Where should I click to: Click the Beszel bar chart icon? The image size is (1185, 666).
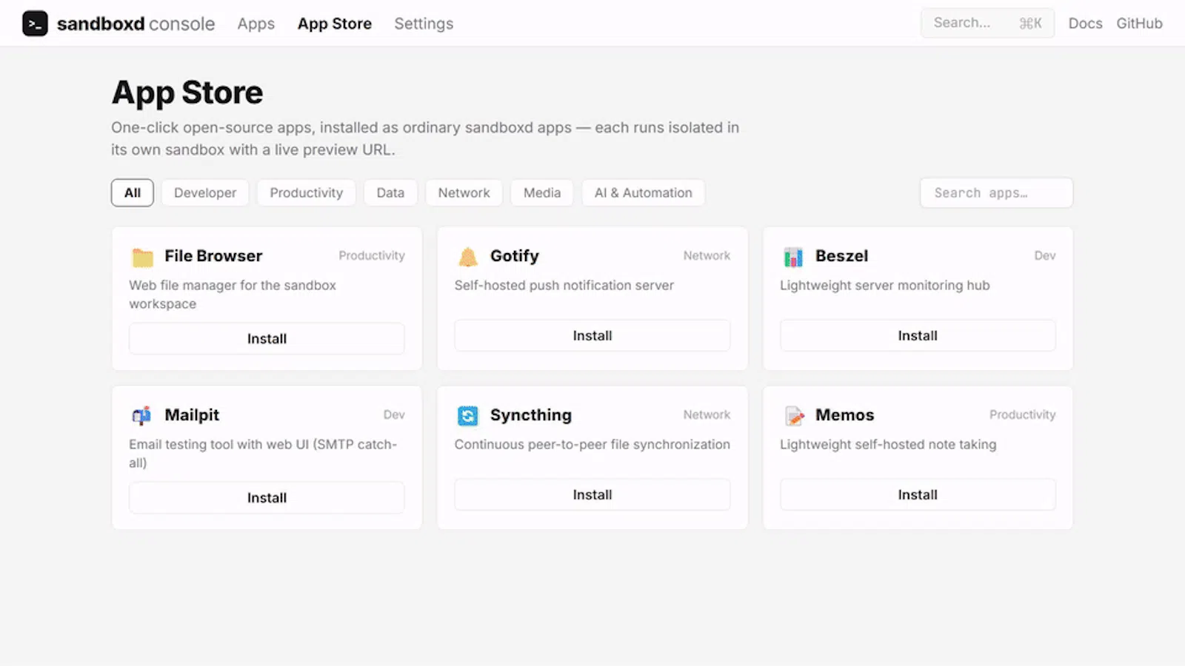[793, 257]
